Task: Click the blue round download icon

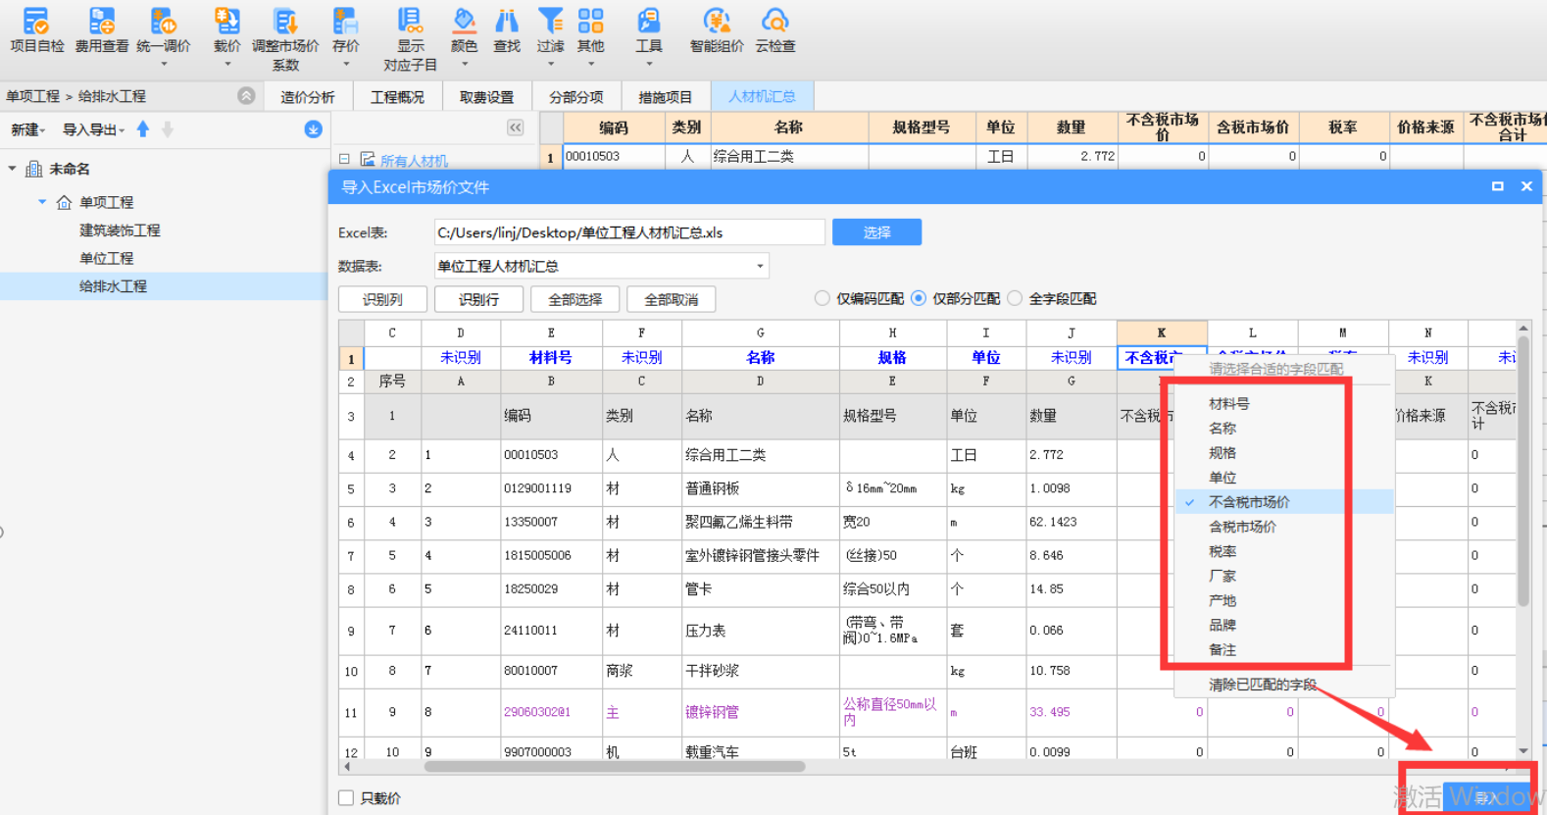Action: click(x=313, y=129)
